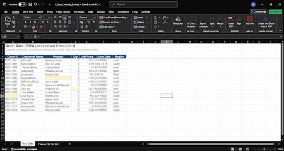Image resolution: width=284 pixels, height=151 pixels.
Task: Switch to Page Break Preview in status bar
Action: pyautogui.click(x=247, y=149)
